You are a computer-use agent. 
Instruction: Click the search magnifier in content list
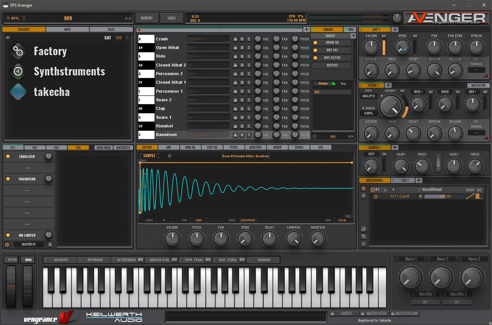pos(127,38)
